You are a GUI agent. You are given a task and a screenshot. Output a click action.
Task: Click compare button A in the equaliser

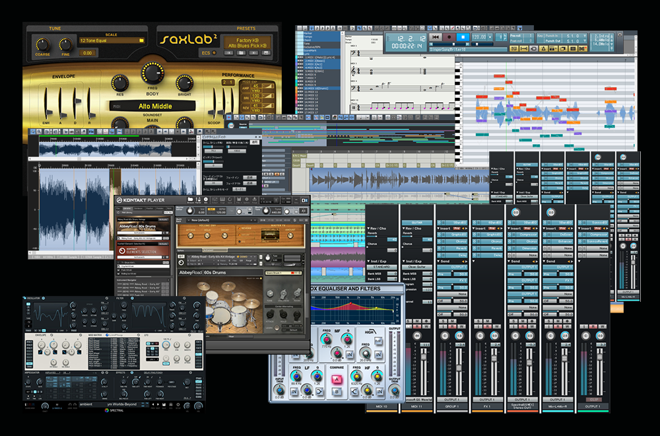[x=337, y=380]
